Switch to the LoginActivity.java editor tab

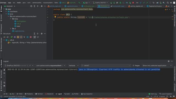coord(72,6)
